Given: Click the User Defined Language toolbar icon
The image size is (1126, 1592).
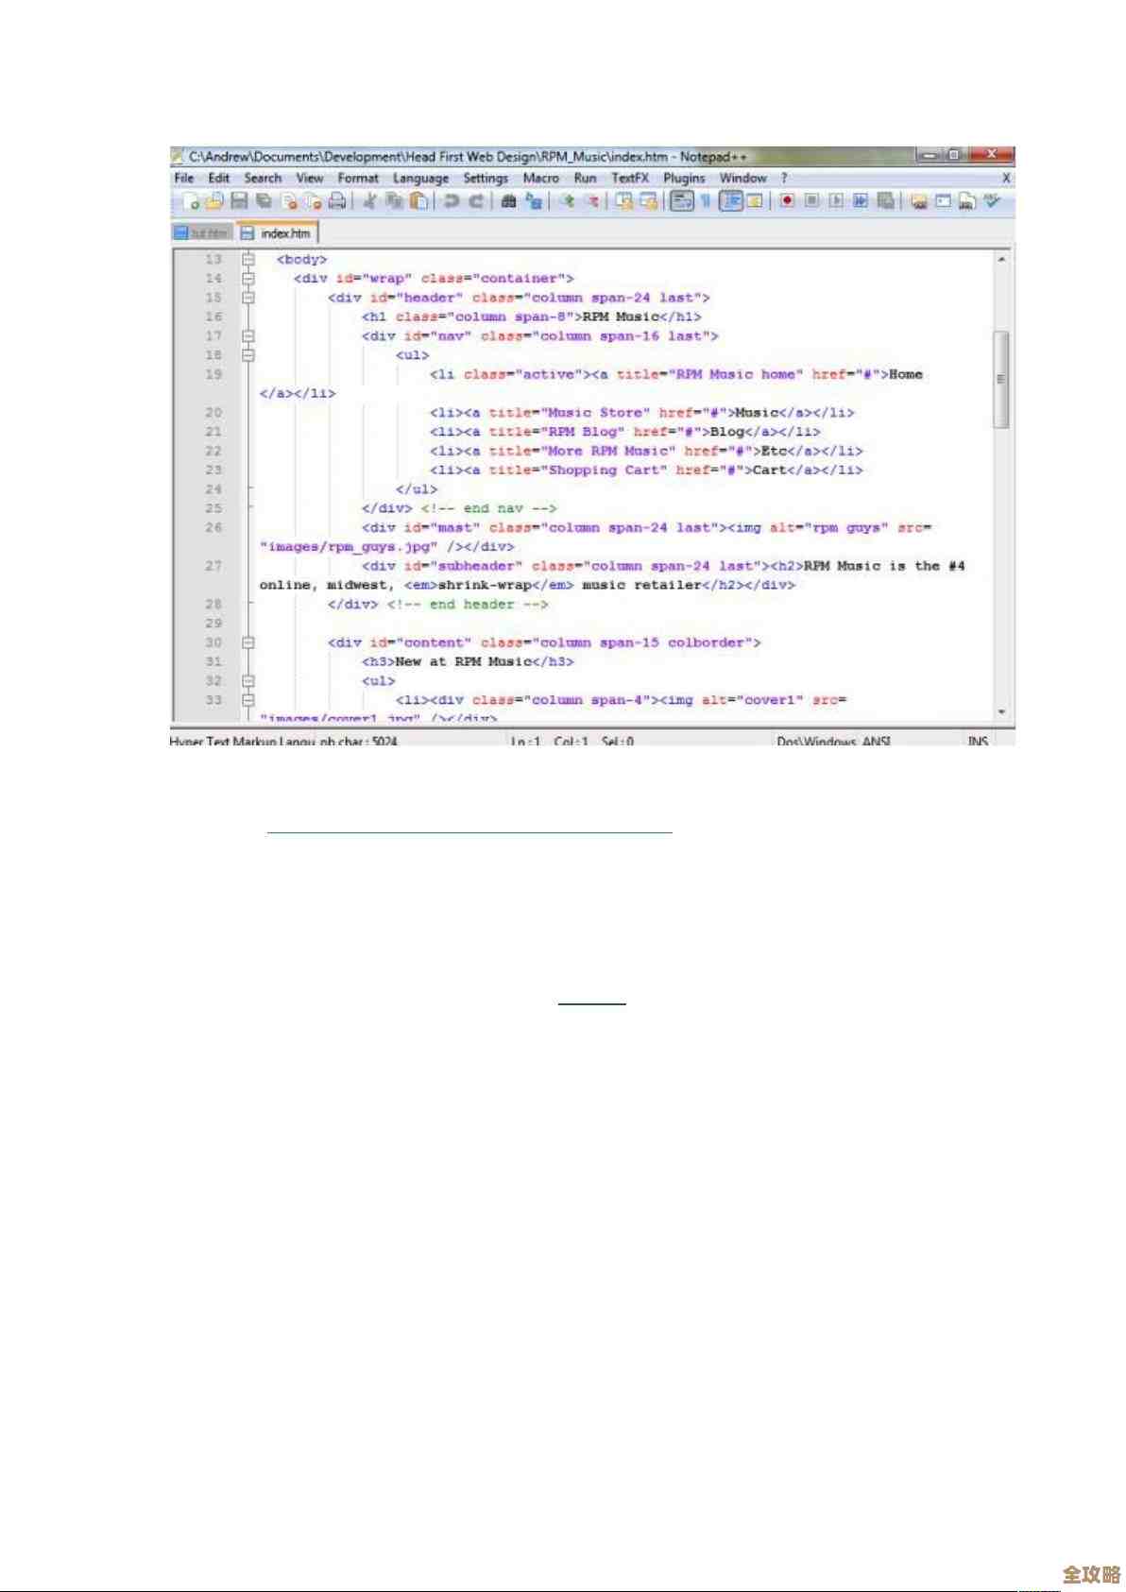Looking at the screenshot, I should pyautogui.click(x=755, y=201).
